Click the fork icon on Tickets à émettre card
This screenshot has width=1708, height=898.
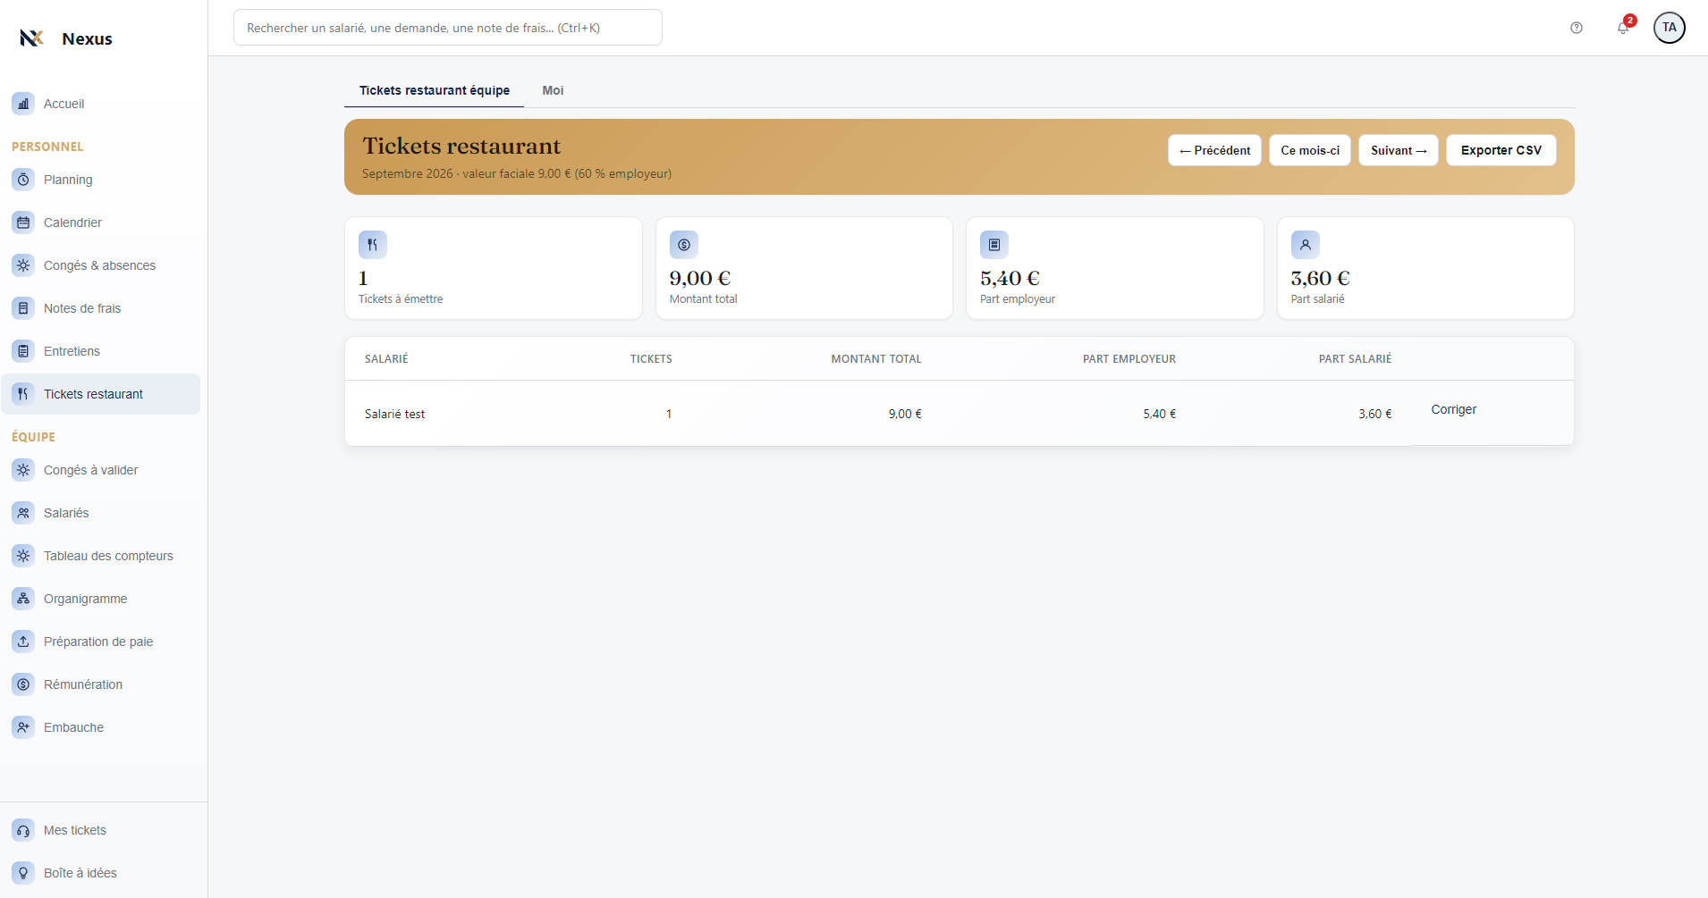(x=373, y=245)
